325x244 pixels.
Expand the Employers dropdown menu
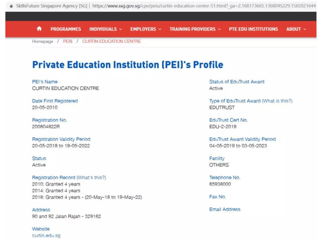pos(146,29)
